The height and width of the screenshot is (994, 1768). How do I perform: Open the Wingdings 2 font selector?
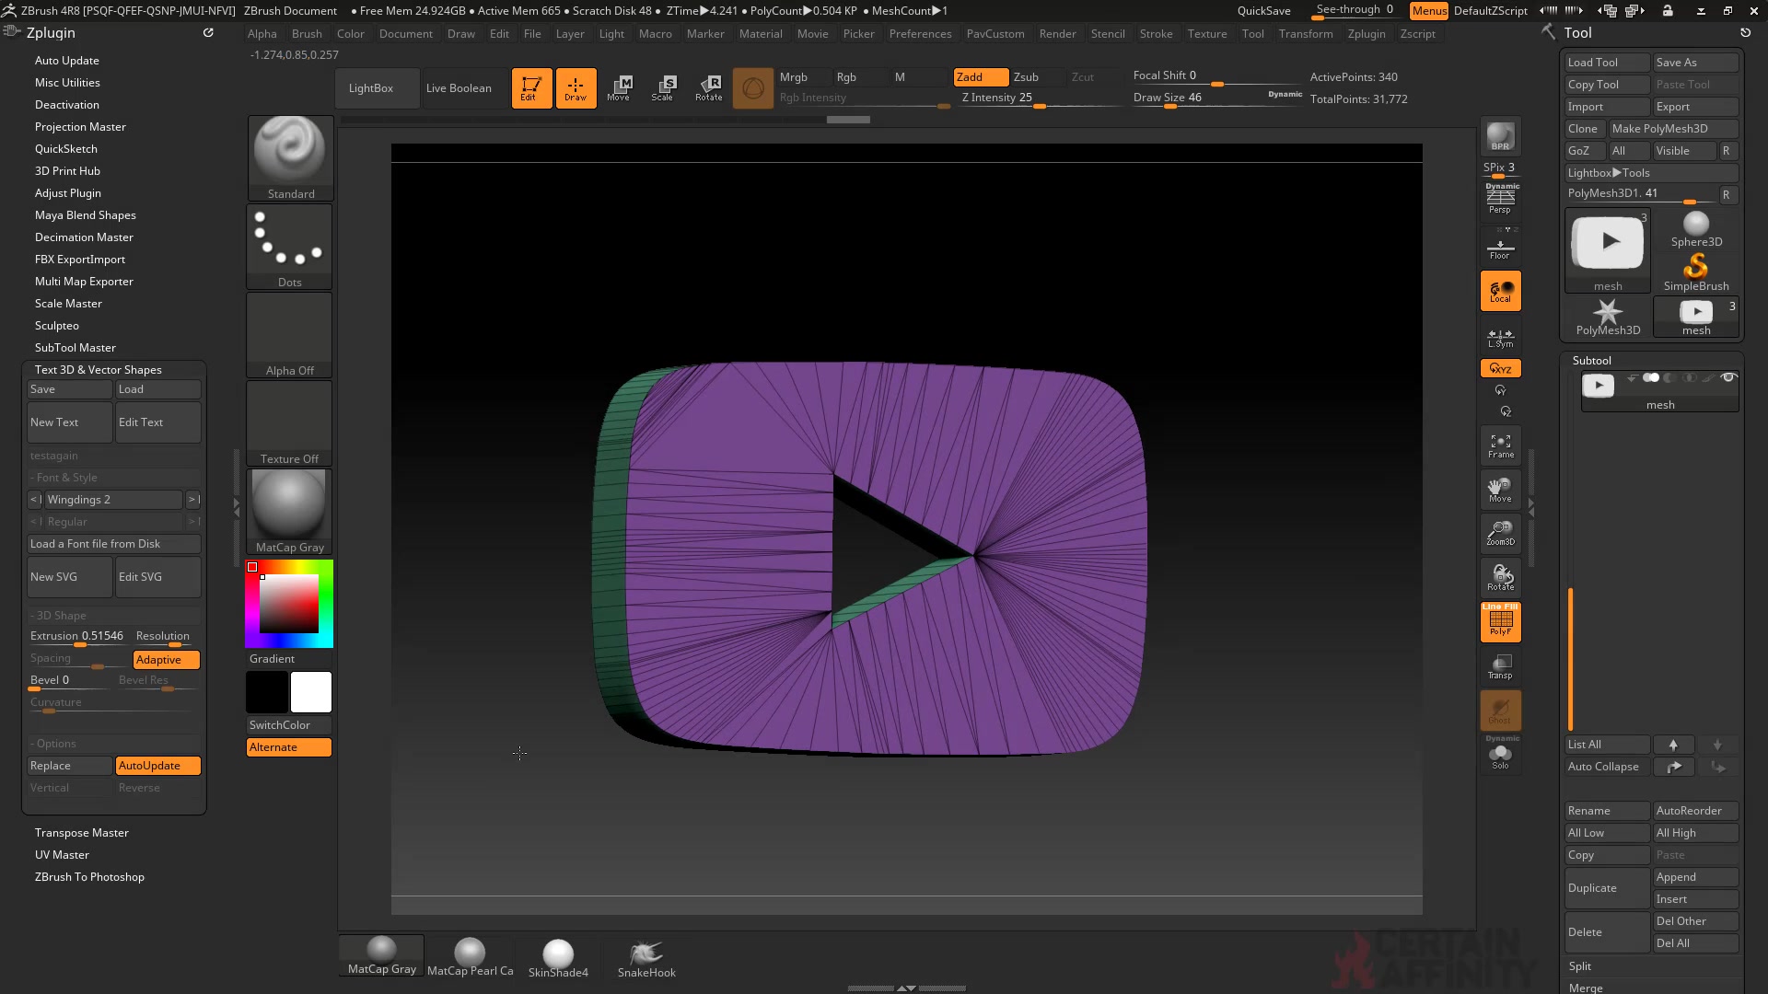113,500
